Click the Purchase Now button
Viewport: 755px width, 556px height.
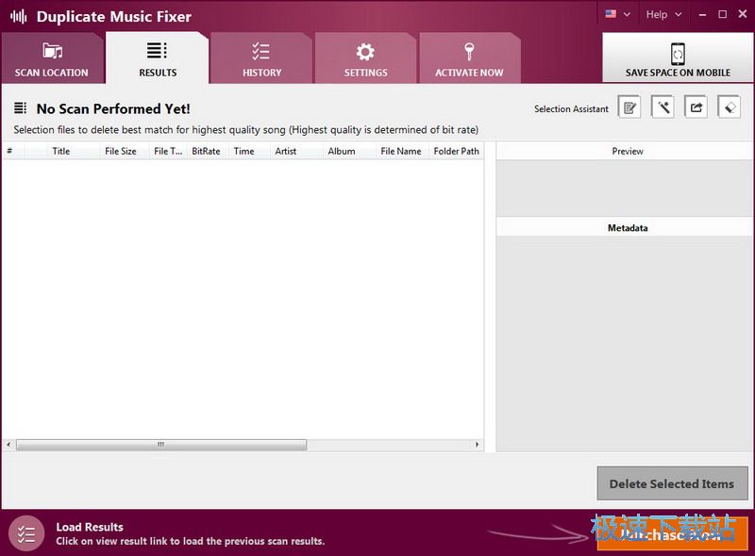coord(672,534)
